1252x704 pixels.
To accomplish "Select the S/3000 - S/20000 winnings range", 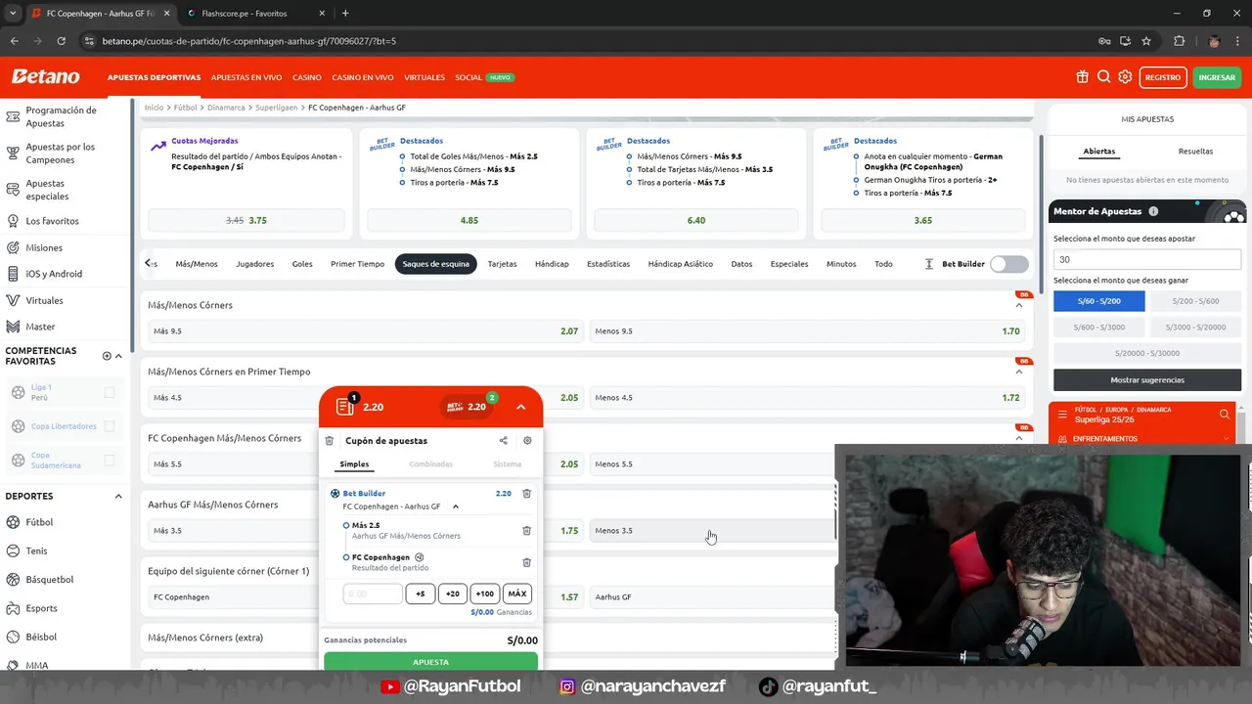I will pos(1195,327).
